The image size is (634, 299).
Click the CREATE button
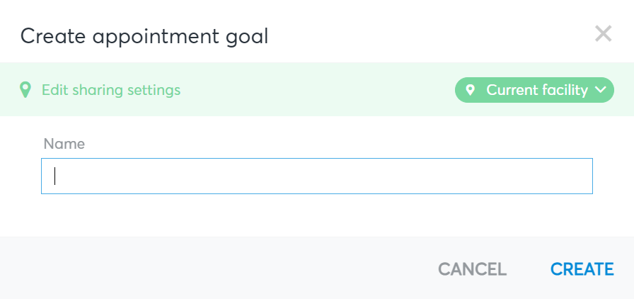tap(582, 269)
